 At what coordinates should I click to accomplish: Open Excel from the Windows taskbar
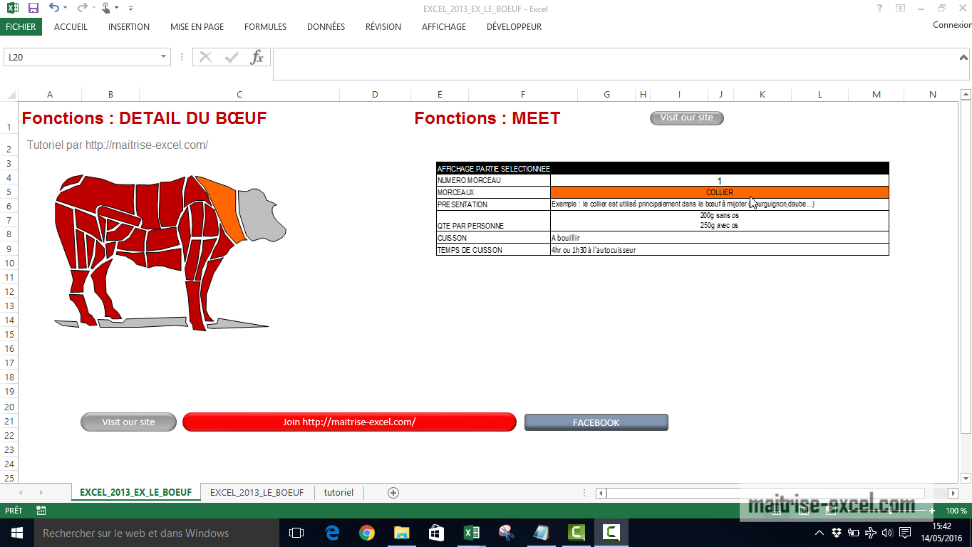pyautogui.click(x=472, y=533)
